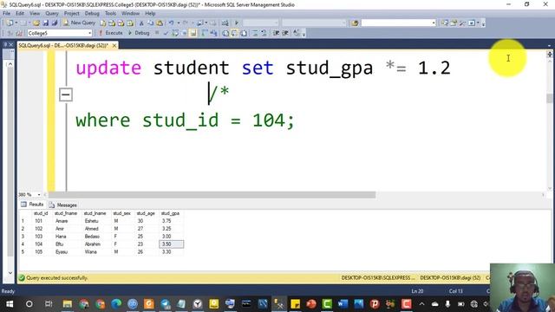Click the Undo arrow icon
Screen dimensions: 555x312
(172, 23)
